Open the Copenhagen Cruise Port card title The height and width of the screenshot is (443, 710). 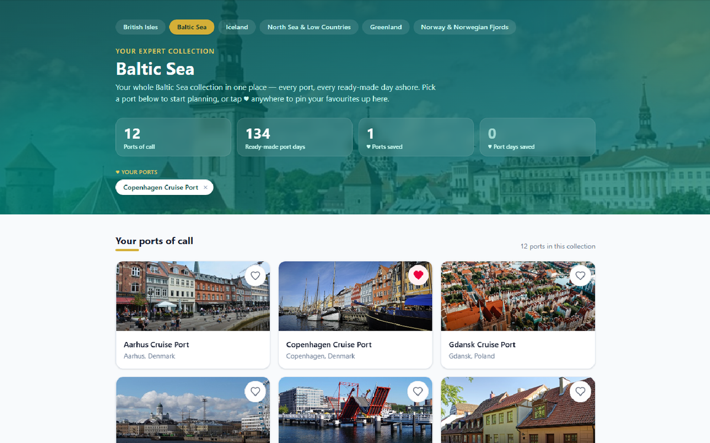tap(329, 344)
